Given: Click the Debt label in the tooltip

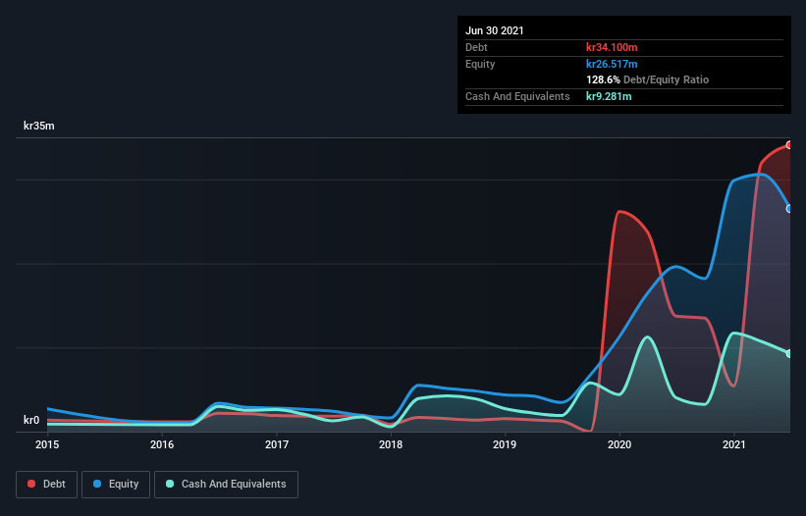Looking at the screenshot, I should coord(476,47).
